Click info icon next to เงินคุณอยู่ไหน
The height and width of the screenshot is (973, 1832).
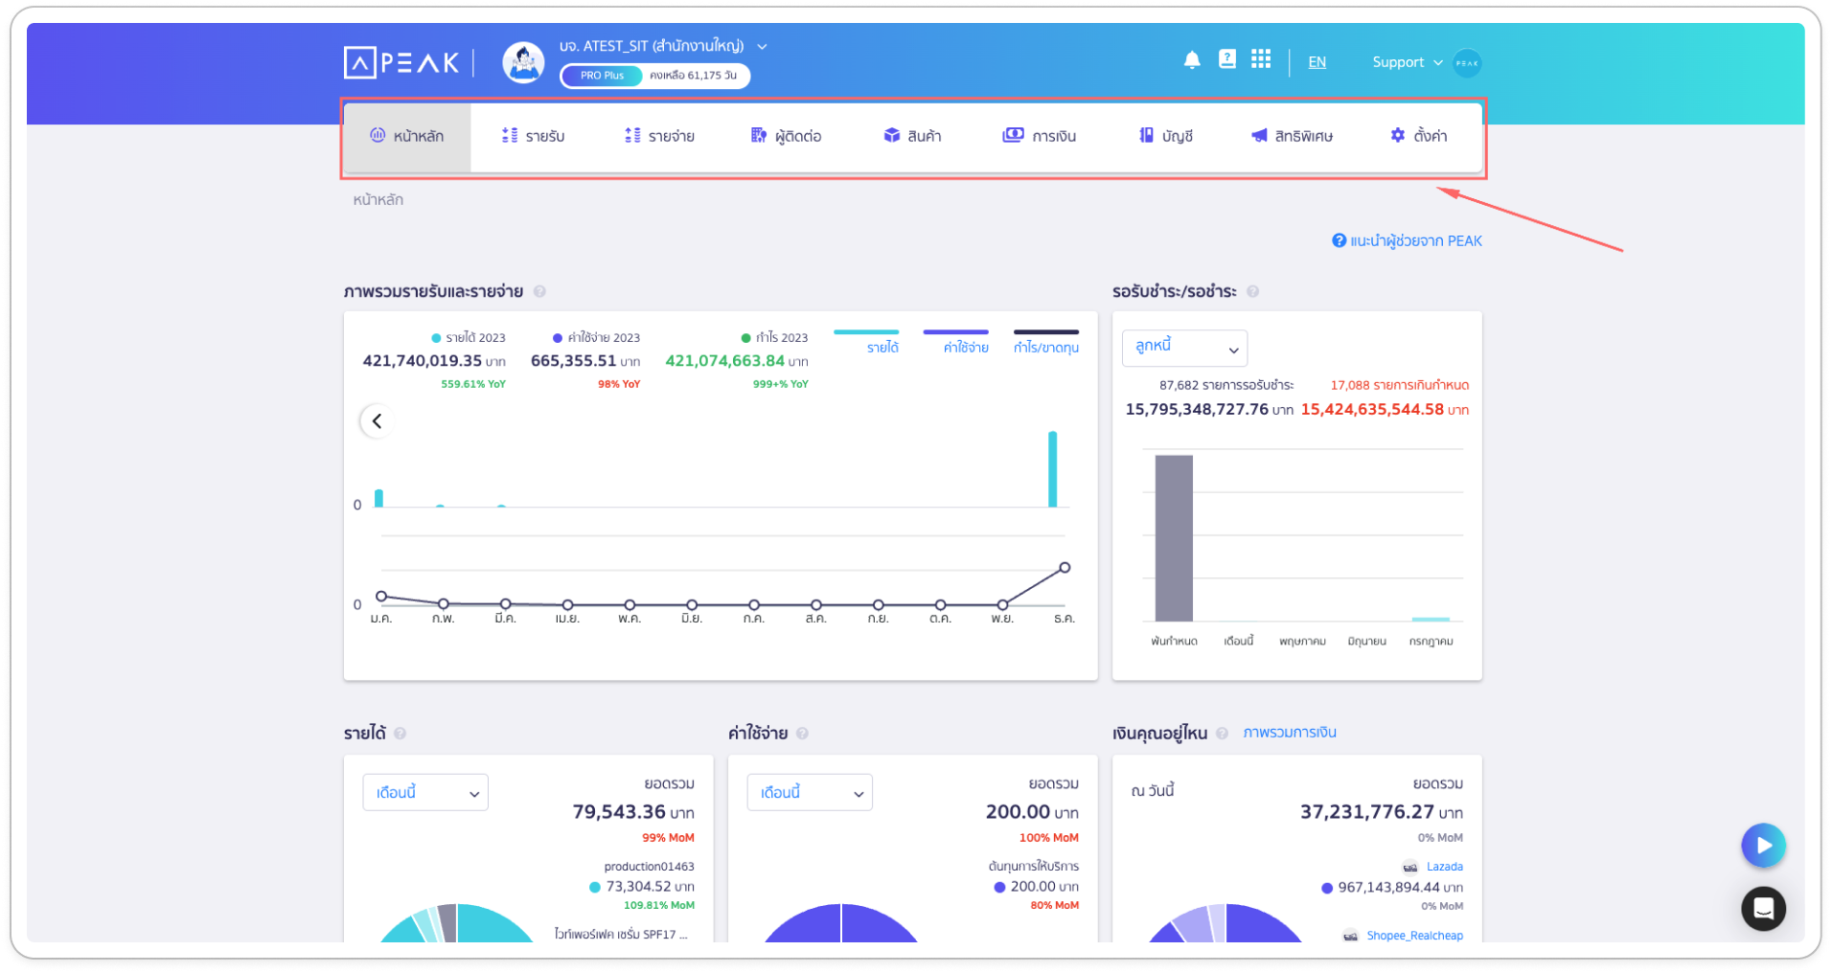tap(1222, 733)
